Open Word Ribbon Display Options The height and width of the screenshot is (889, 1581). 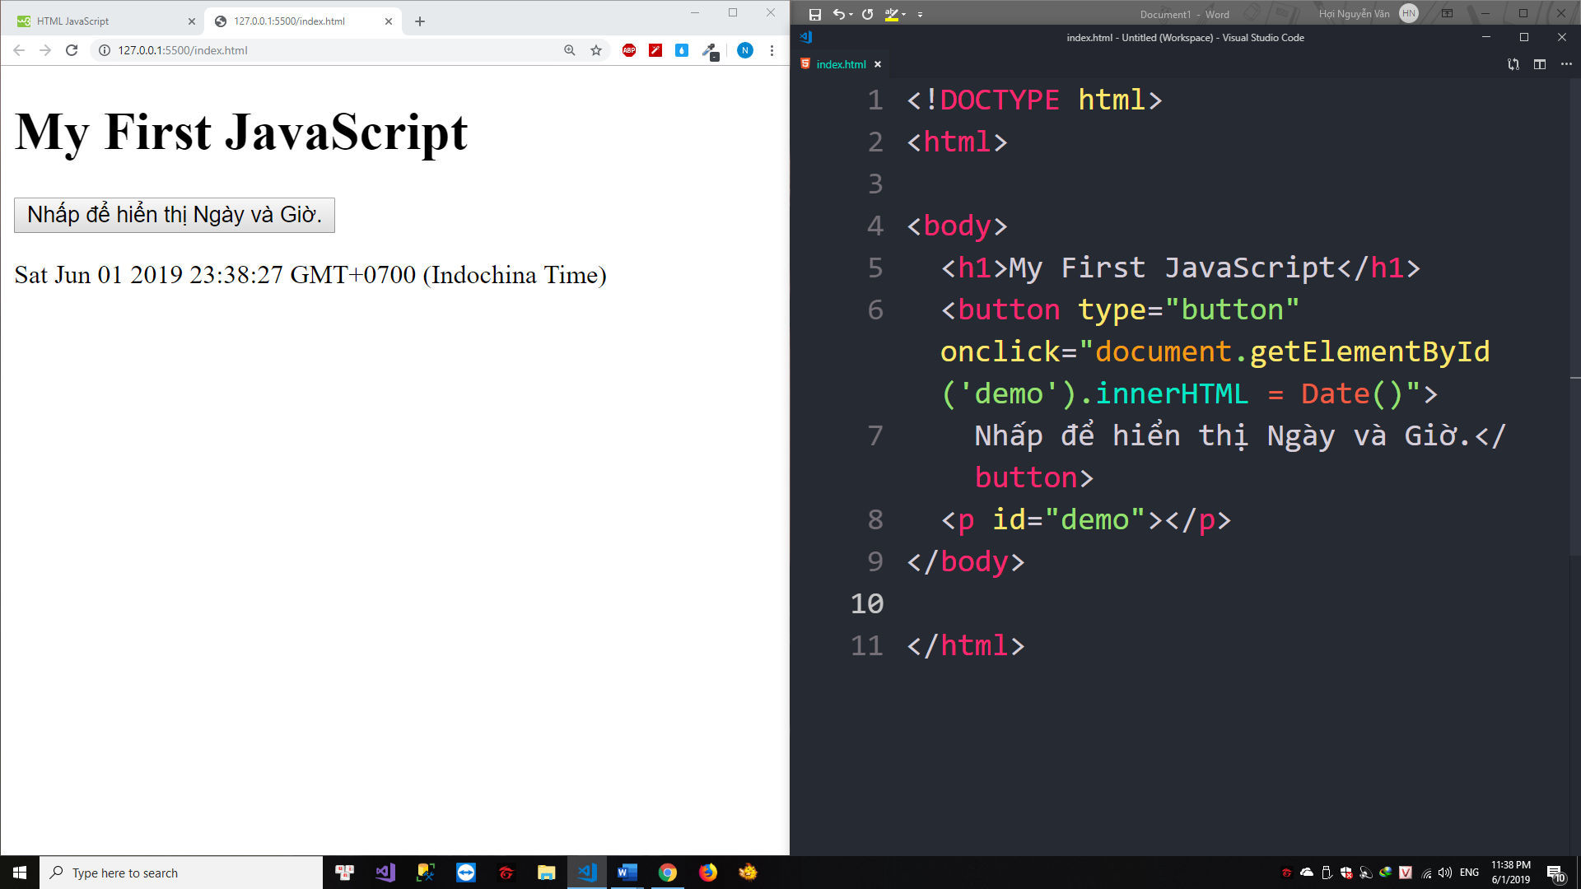click(1447, 13)
